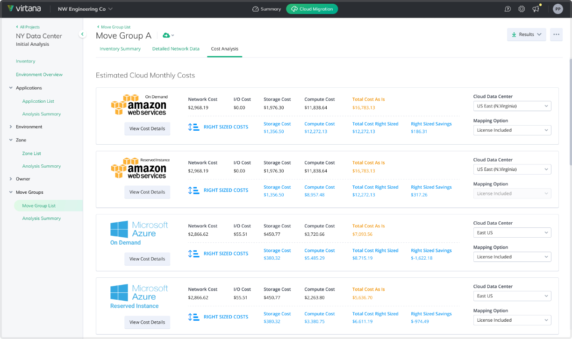Viewport: 572px width, 339px height.
Task: Open the NW Engineering Co organization dropdown
Action: (85, 9)
